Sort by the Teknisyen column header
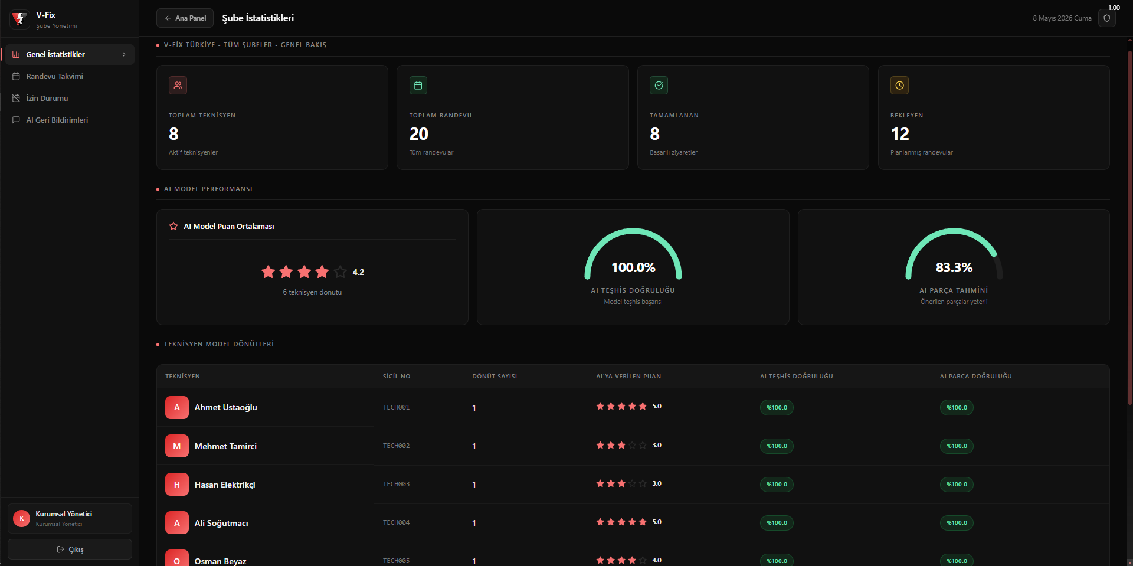The height and width of the screenshot is (566, 1133). point(182,376)
